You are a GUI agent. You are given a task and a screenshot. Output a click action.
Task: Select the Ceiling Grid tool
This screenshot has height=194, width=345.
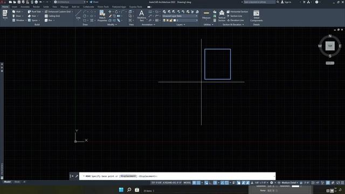coord(52,16)
